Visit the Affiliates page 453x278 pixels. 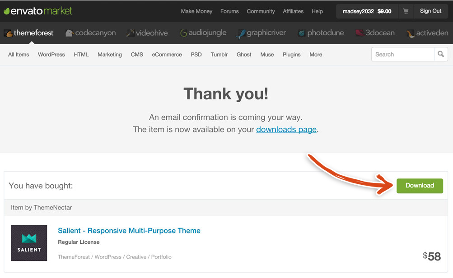click(x=293, y=11)
